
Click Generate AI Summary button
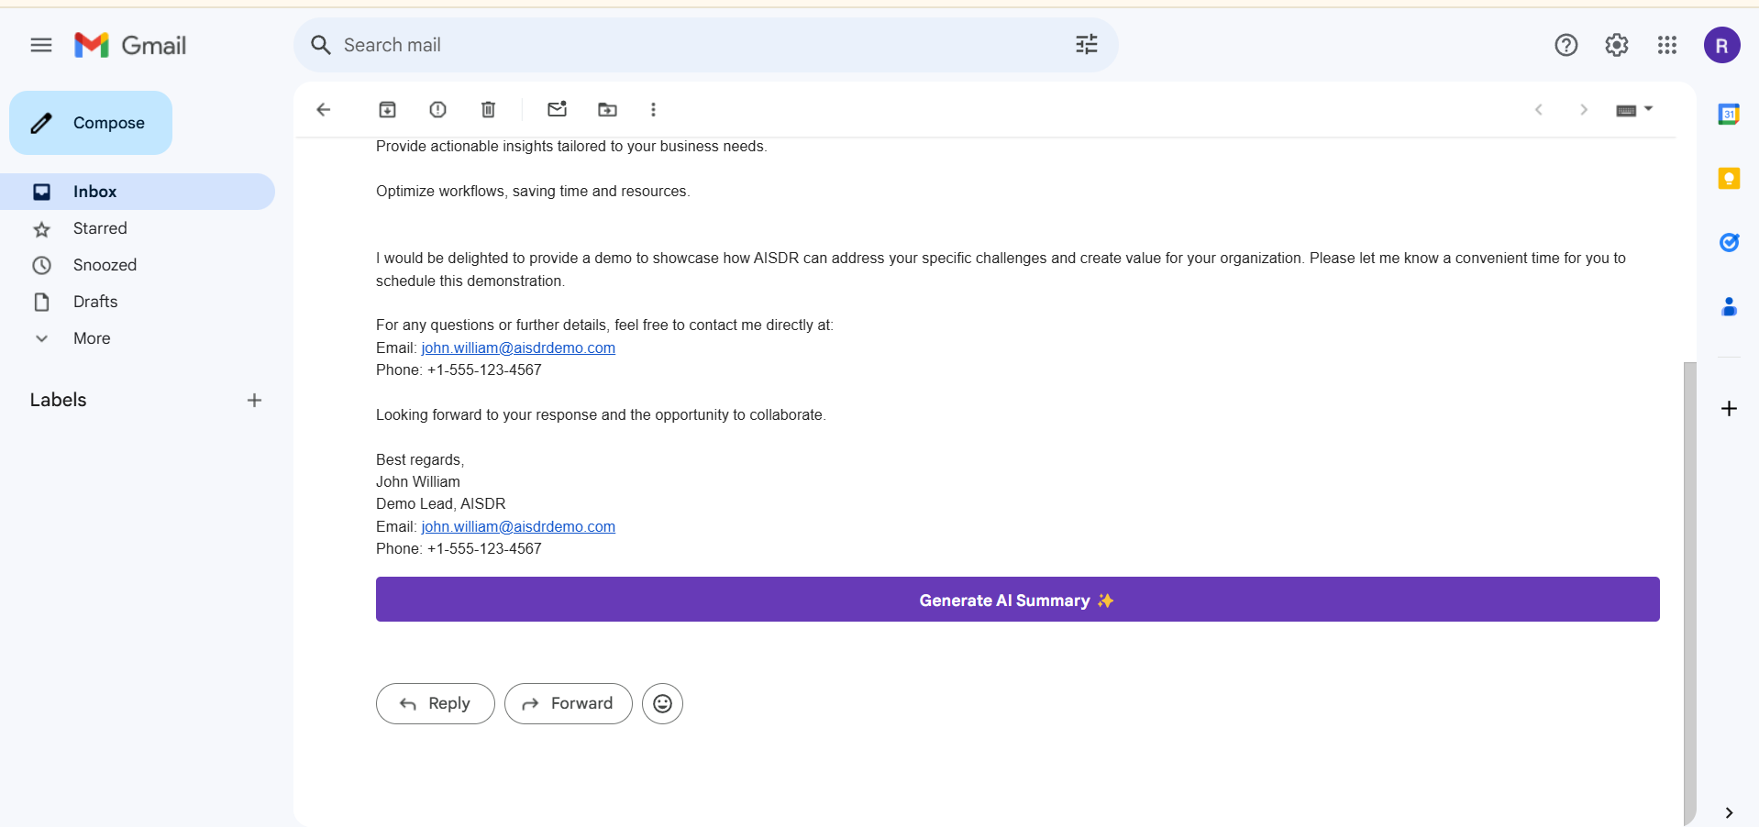(1017, 600)
